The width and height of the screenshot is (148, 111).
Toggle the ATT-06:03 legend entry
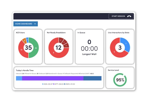click(58, 84)
